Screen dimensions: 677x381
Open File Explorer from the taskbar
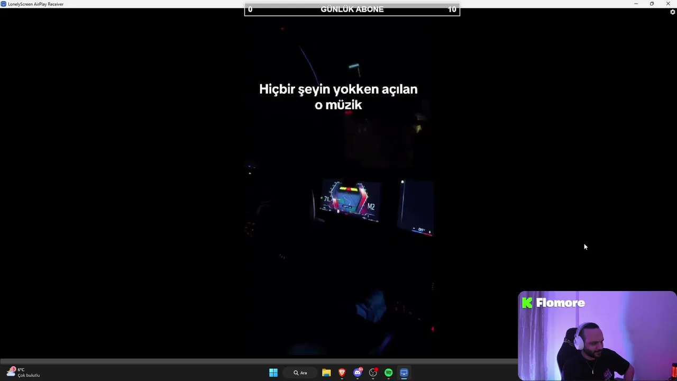pyautogui.click(x=326, y=373)
